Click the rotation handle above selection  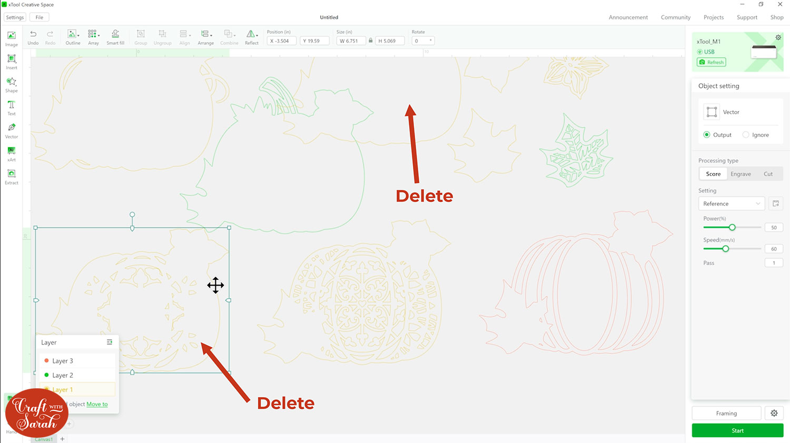[x=132, y=215]
